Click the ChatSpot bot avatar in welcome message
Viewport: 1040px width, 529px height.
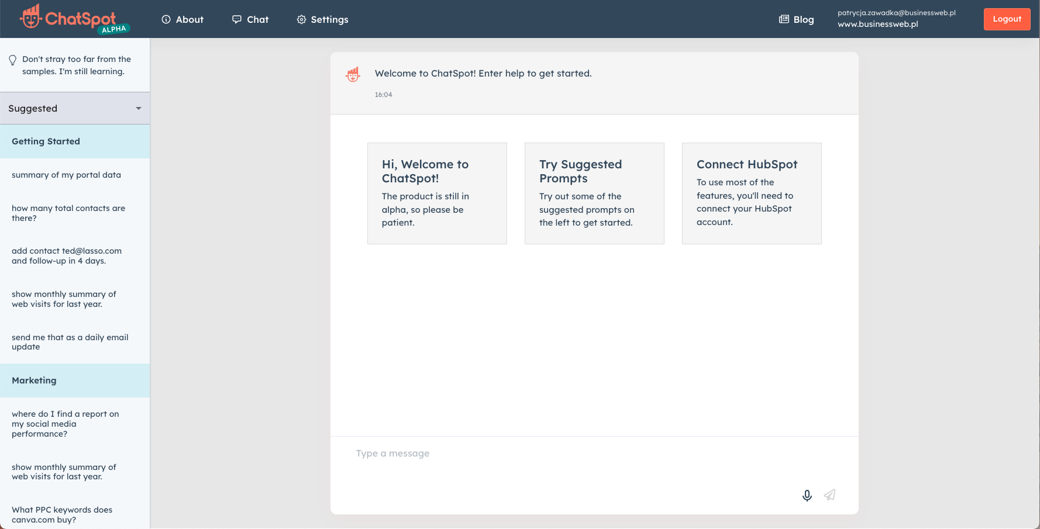[x=353, y=74]
